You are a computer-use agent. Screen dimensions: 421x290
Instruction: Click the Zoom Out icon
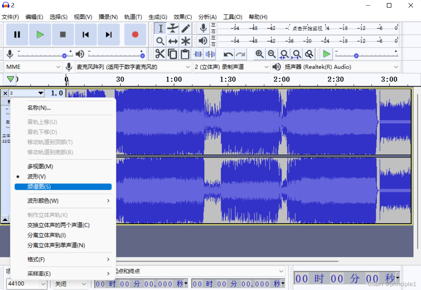point(272,54)
